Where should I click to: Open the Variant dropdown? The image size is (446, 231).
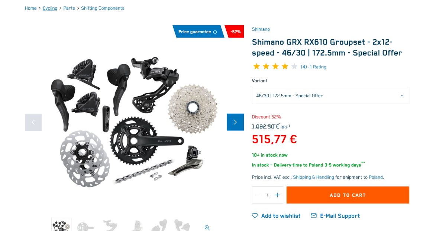coord(330,95)
